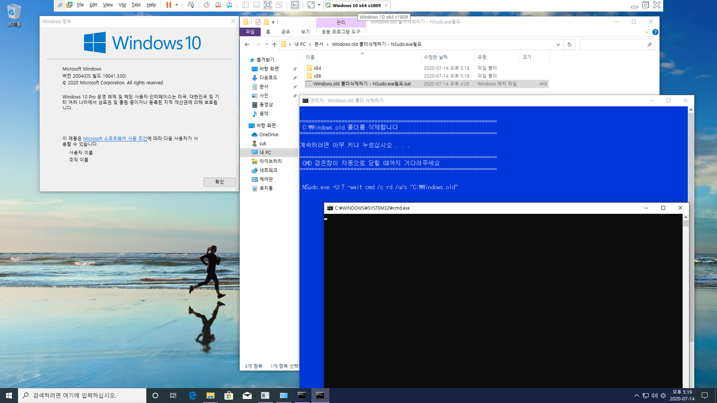This screenshot has width=717, height=403.
Task: Go up one folder level in Explorer
Action: click(274, 44)
